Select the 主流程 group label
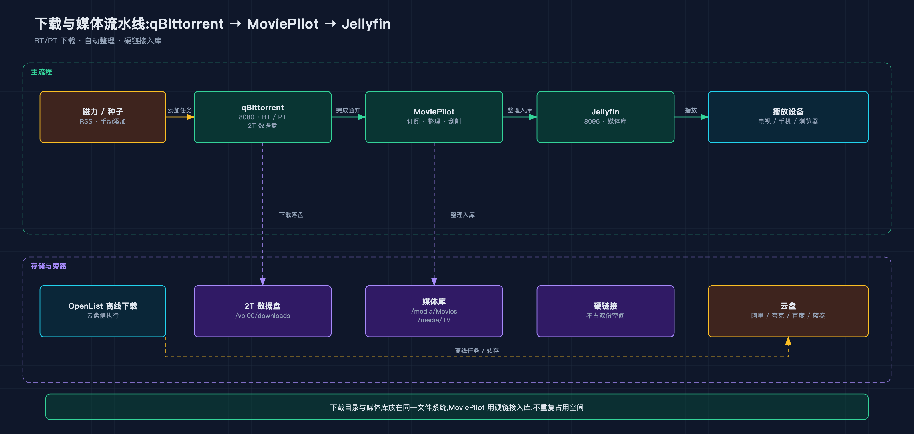 (x=41, y=72)
